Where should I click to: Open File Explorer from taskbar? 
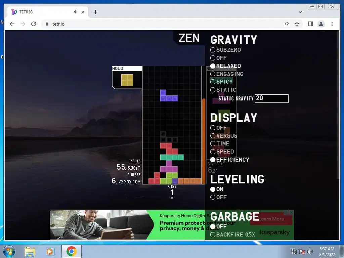[x=30, y=251]
